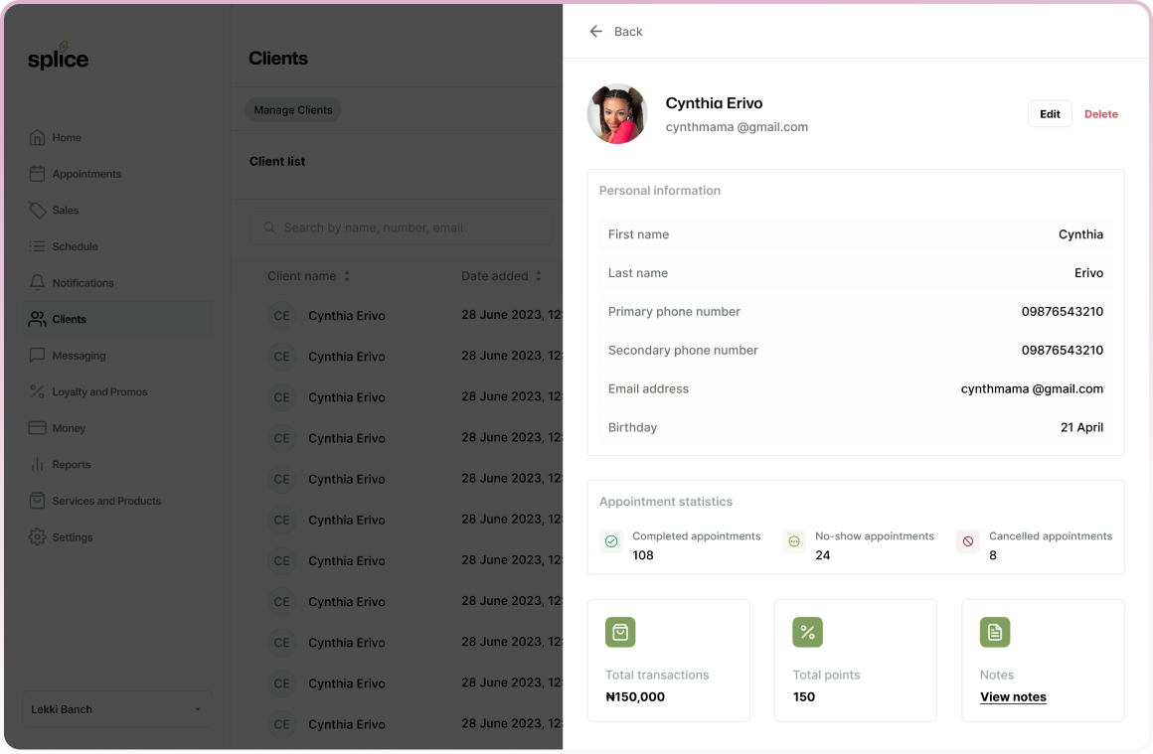Open View notes for Cynthia Erivo
1153x754 pixels.
(x=1013, y=696)
